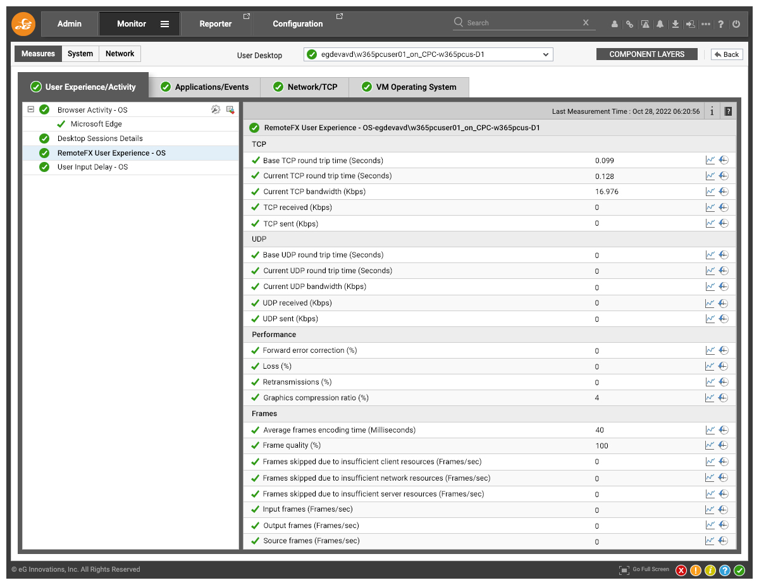Image resolution: width=759 pixels, height=585 pixels.
Task: Open the User Desktop dropdown
Action: (x=428, y=54)
